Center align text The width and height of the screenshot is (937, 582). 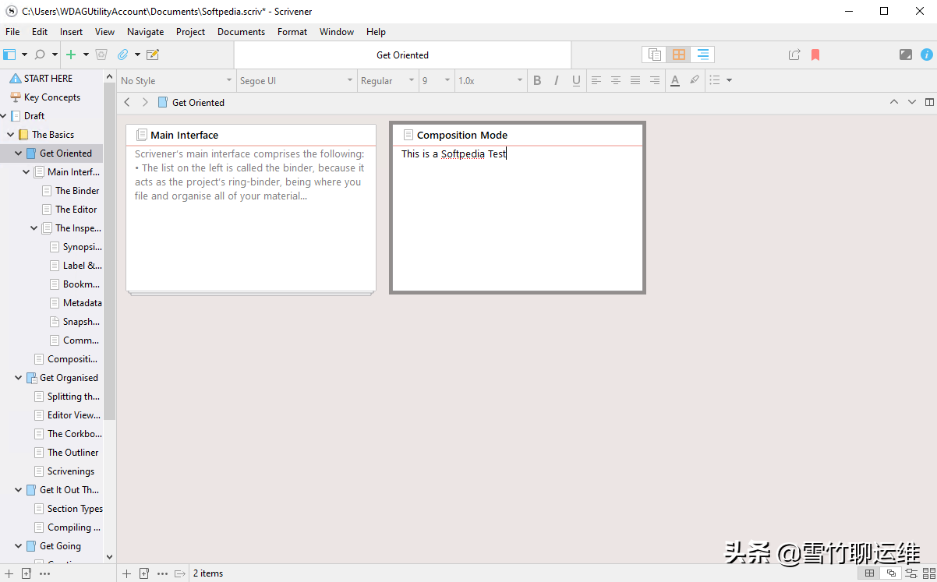616,80
